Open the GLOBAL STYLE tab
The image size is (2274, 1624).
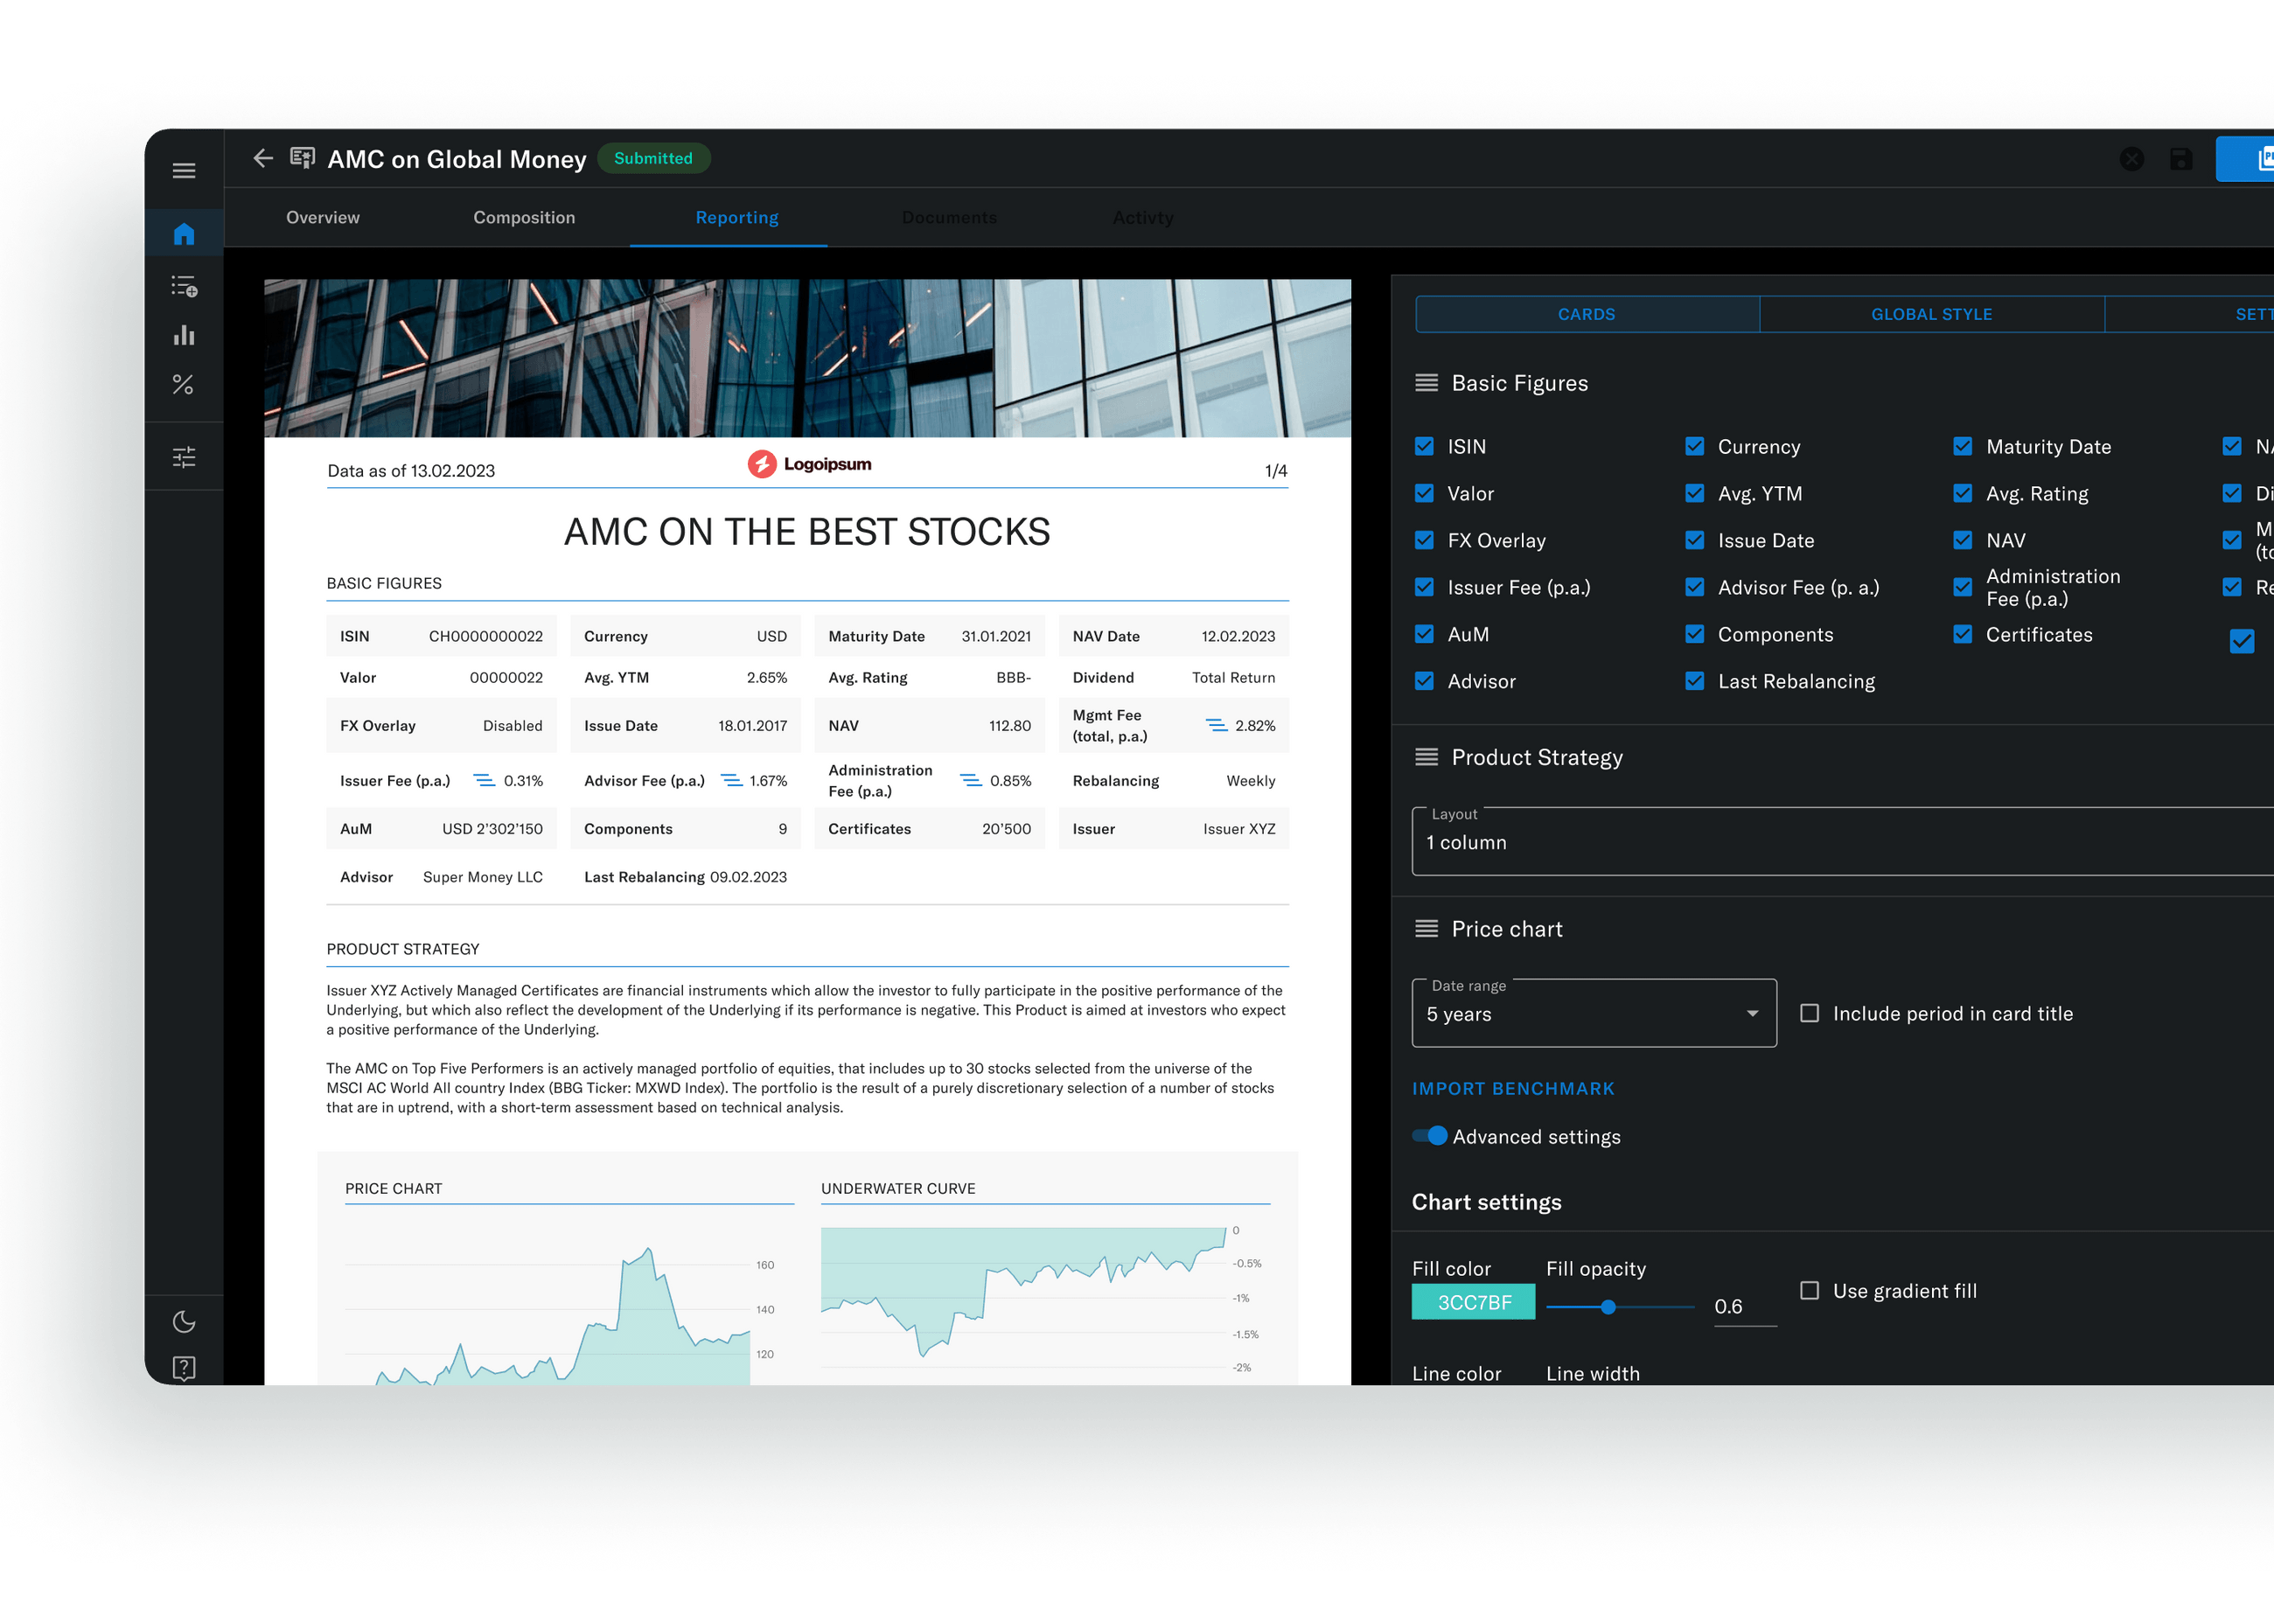(x=1931, y=314)
